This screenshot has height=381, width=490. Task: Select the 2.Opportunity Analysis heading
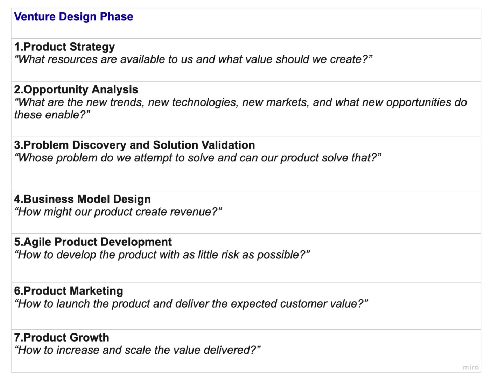click(x=76, y=89)
